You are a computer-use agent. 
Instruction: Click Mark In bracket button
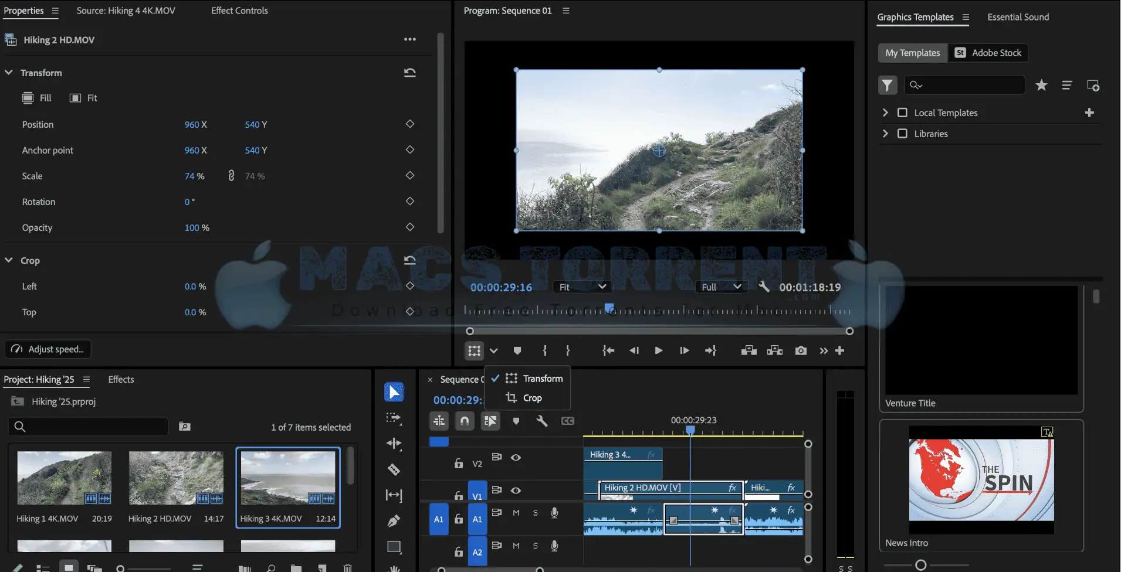[x=544, y=350]
